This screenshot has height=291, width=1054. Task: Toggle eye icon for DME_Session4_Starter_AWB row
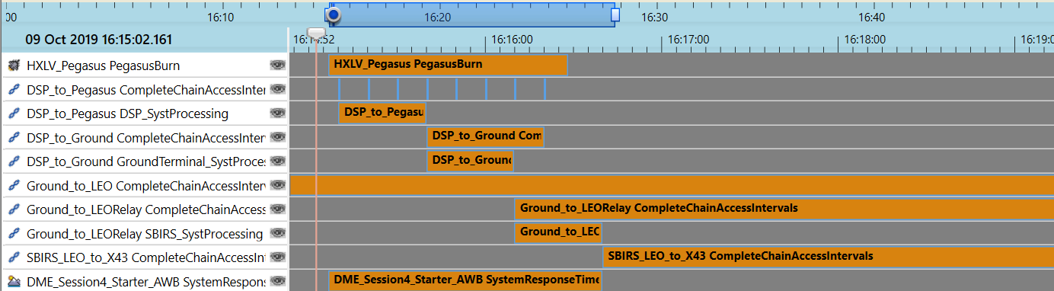coord(277,281)
